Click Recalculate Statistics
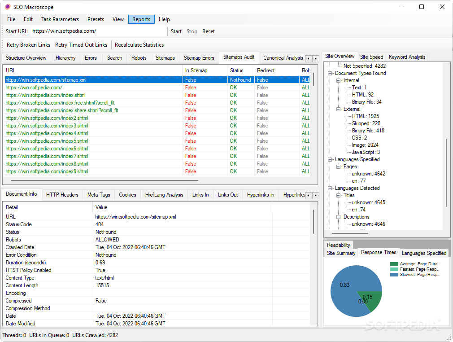 pyautogui.click(x=139, y=45)
